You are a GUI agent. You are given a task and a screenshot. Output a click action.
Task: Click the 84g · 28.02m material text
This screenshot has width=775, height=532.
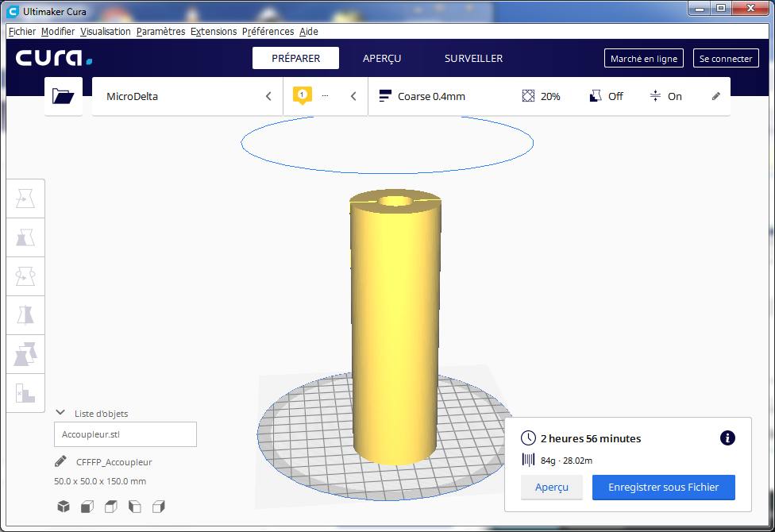pos(566,461)
